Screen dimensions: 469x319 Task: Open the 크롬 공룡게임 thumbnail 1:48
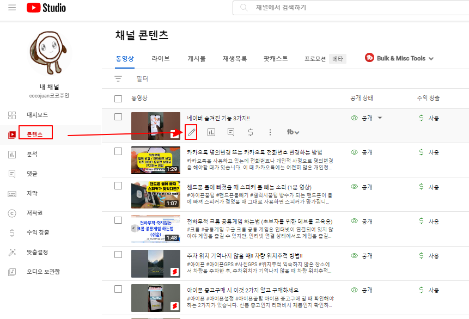coord(156,229)
